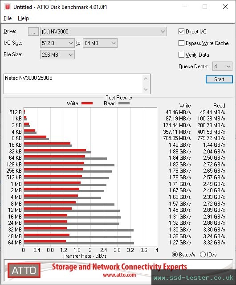236x285 pixels.
Task: Open the File Size 256 MB dropdown
Action: tap(57, 55)
